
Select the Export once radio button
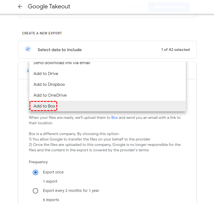pos(35,172)
